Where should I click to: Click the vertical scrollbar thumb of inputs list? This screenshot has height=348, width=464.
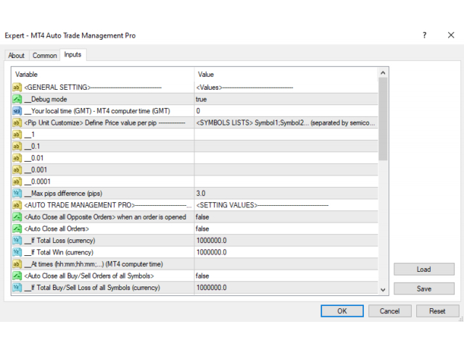383,119
